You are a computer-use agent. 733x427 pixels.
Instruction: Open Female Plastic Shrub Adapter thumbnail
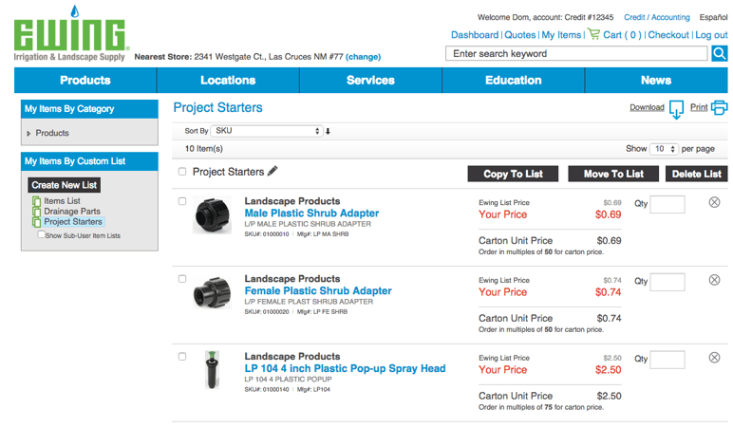tap(213, 293)
